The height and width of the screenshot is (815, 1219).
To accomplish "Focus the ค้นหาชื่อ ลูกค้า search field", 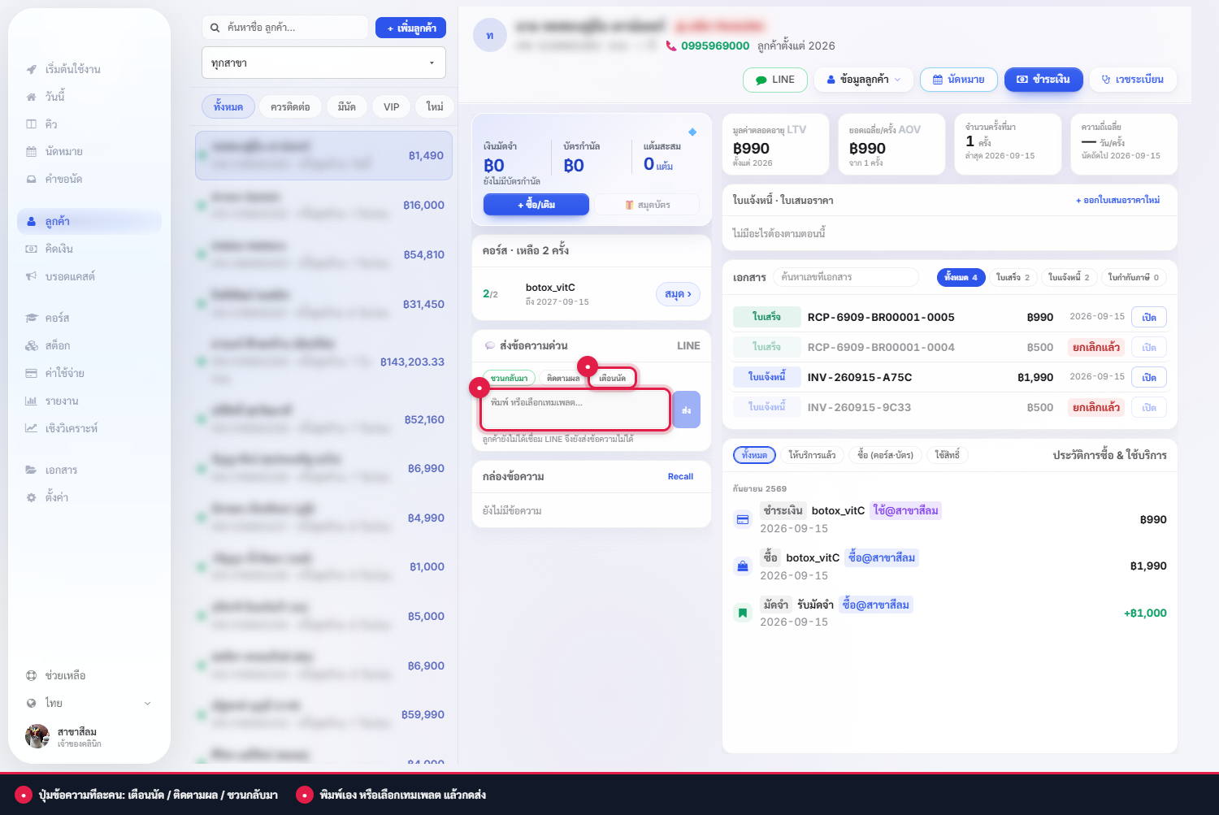I will [x=284, y=28].
